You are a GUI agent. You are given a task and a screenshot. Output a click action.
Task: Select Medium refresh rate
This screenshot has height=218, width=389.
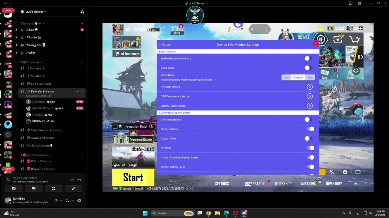point(298,78)
